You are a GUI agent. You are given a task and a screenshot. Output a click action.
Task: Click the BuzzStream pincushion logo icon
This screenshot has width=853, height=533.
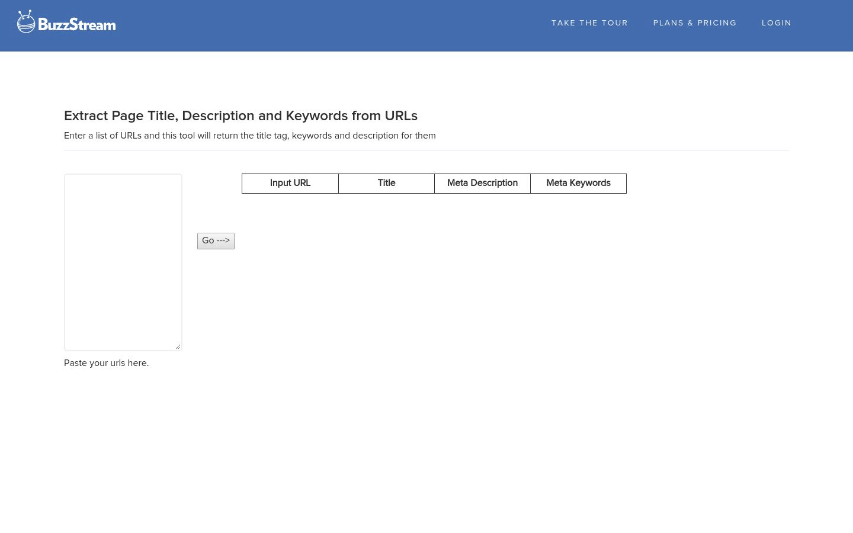(26, 22)
